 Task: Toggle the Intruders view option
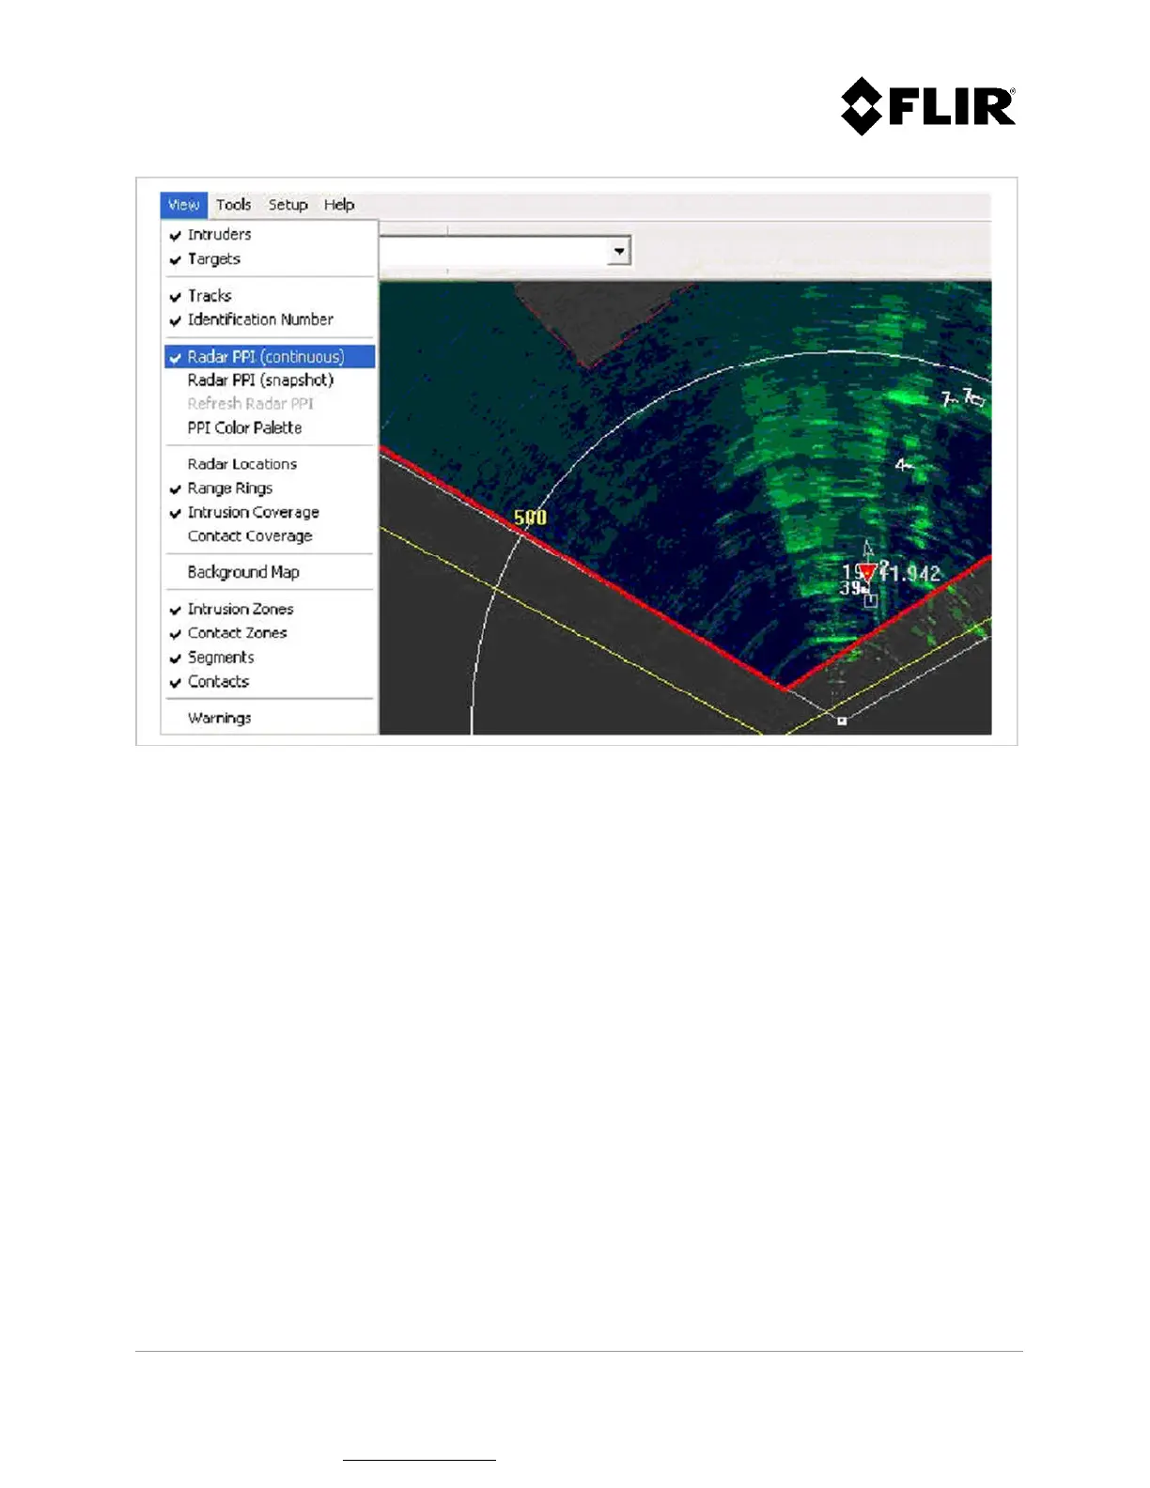pyautogui.click(x=270, y=235)
